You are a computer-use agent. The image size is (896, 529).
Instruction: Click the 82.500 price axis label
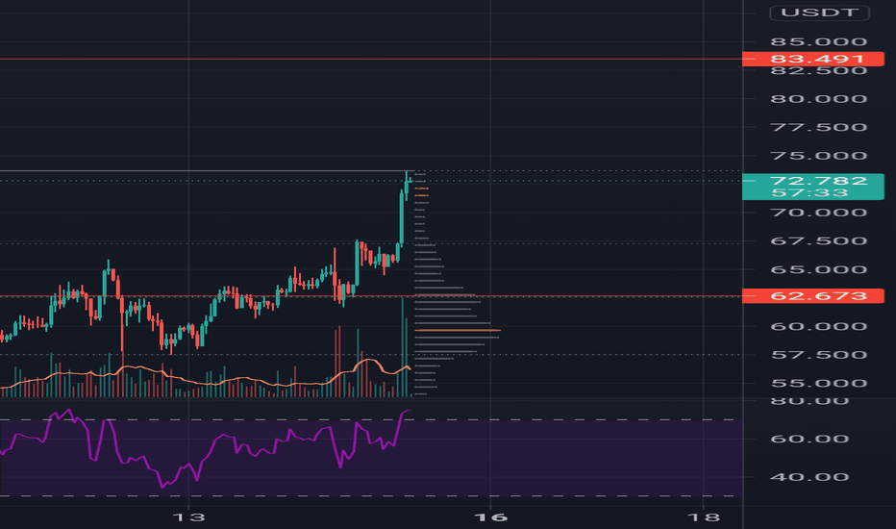coord(818,71)
